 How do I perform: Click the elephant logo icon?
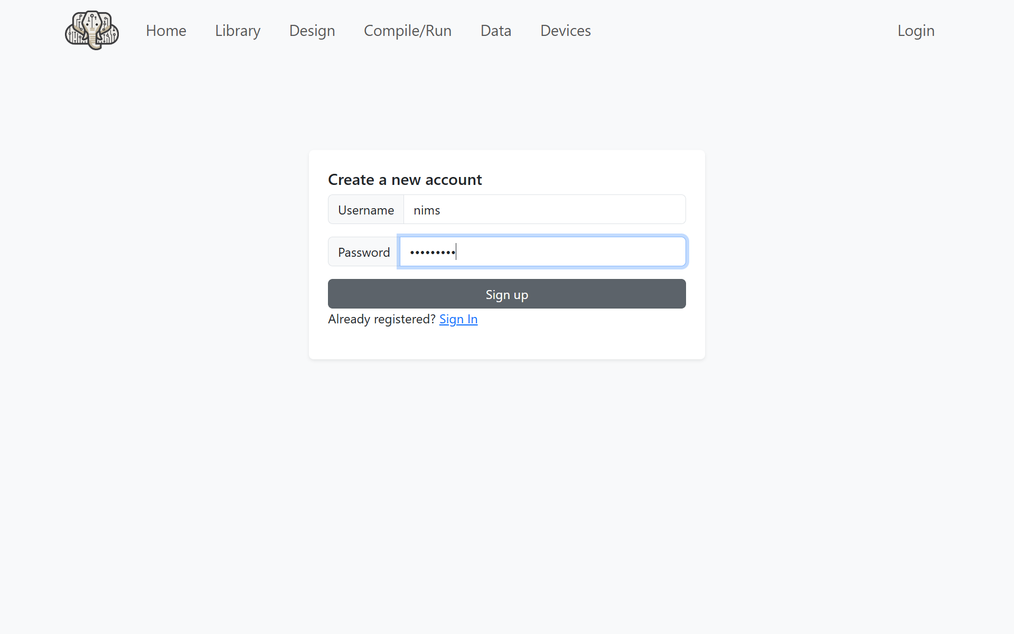point(92,31)
